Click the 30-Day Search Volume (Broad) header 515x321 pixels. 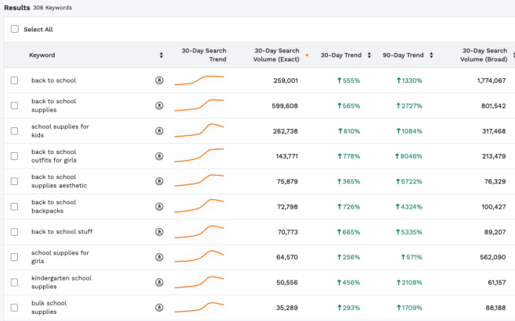482,55
